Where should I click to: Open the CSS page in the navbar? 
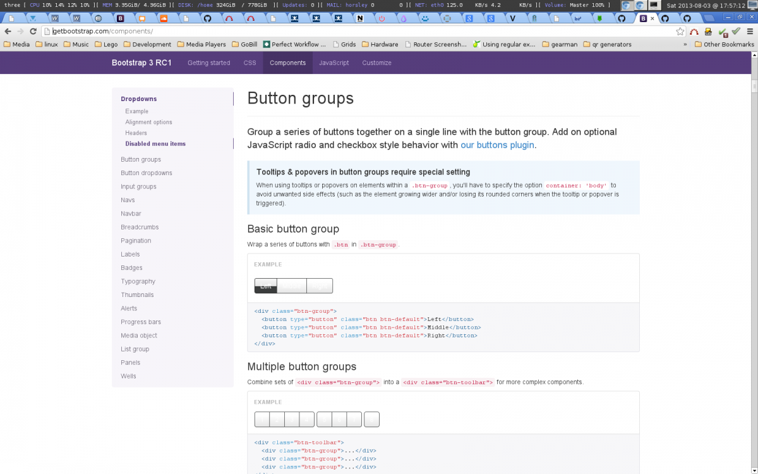[x=250, y=63]
